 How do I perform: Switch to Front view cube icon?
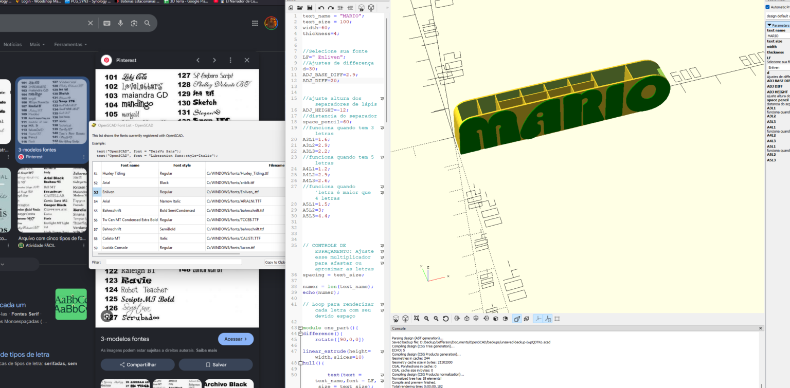tap(496, 319)
